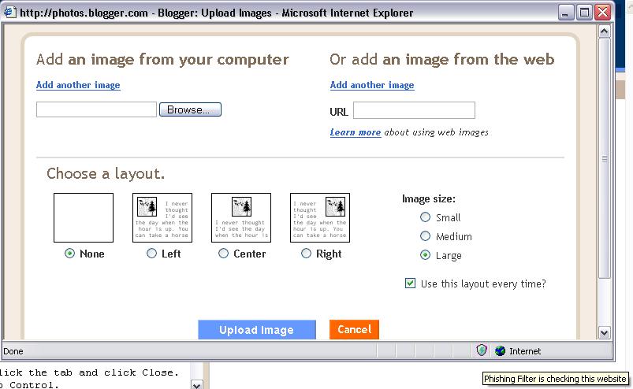Viewport: 633px width, 389px height.
Task: Select the Right layout preview image
Action: [x=319, y=217]
